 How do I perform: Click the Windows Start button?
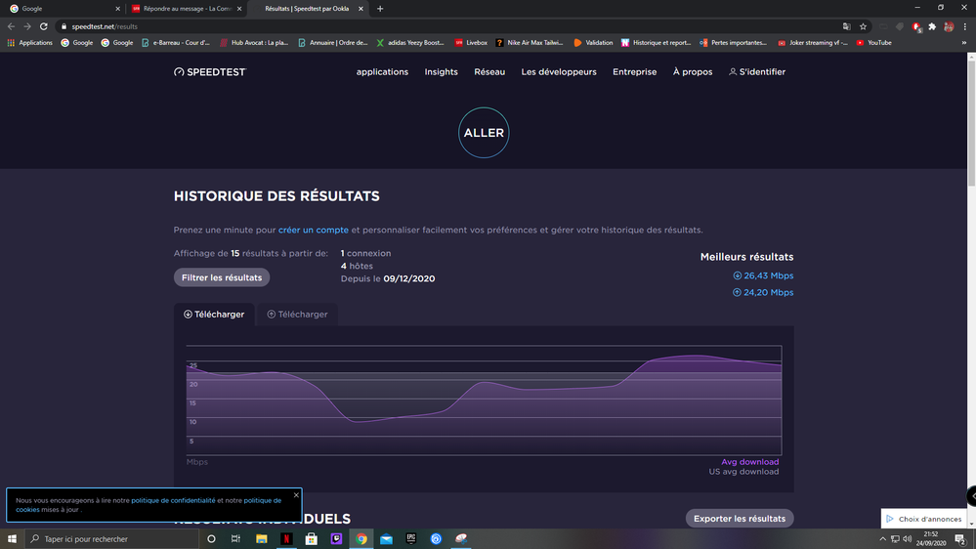[12, 538]
